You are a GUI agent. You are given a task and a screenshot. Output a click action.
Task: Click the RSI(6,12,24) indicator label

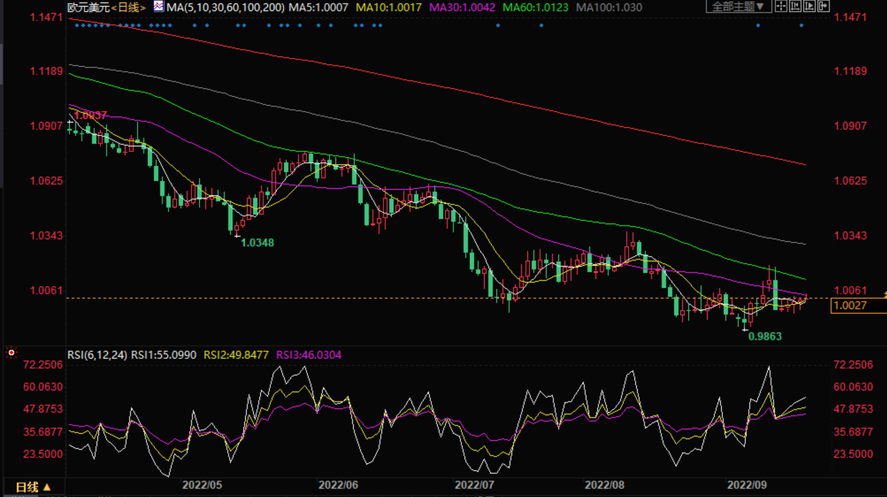(97, 355)
